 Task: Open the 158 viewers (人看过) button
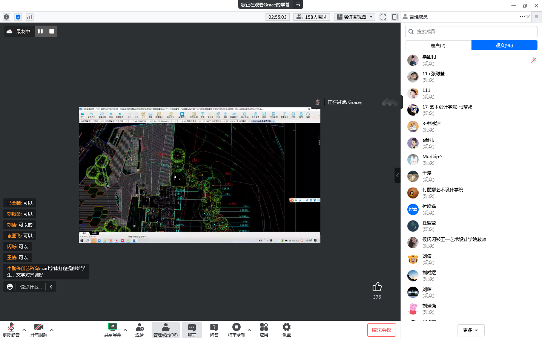tap(312, 17)
